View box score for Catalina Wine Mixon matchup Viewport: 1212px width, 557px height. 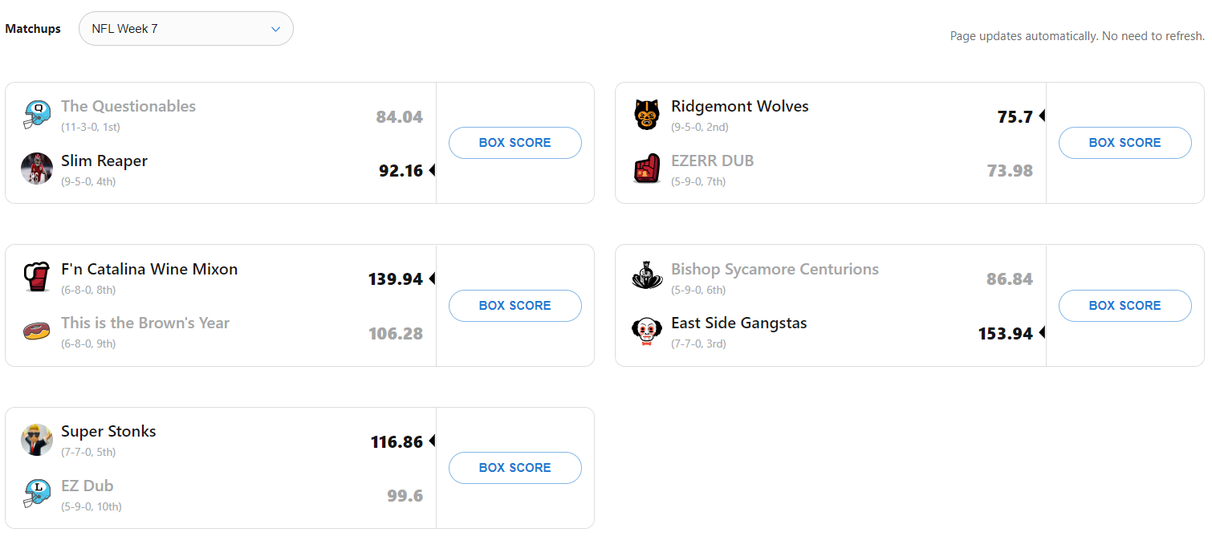tap(514, 306)
